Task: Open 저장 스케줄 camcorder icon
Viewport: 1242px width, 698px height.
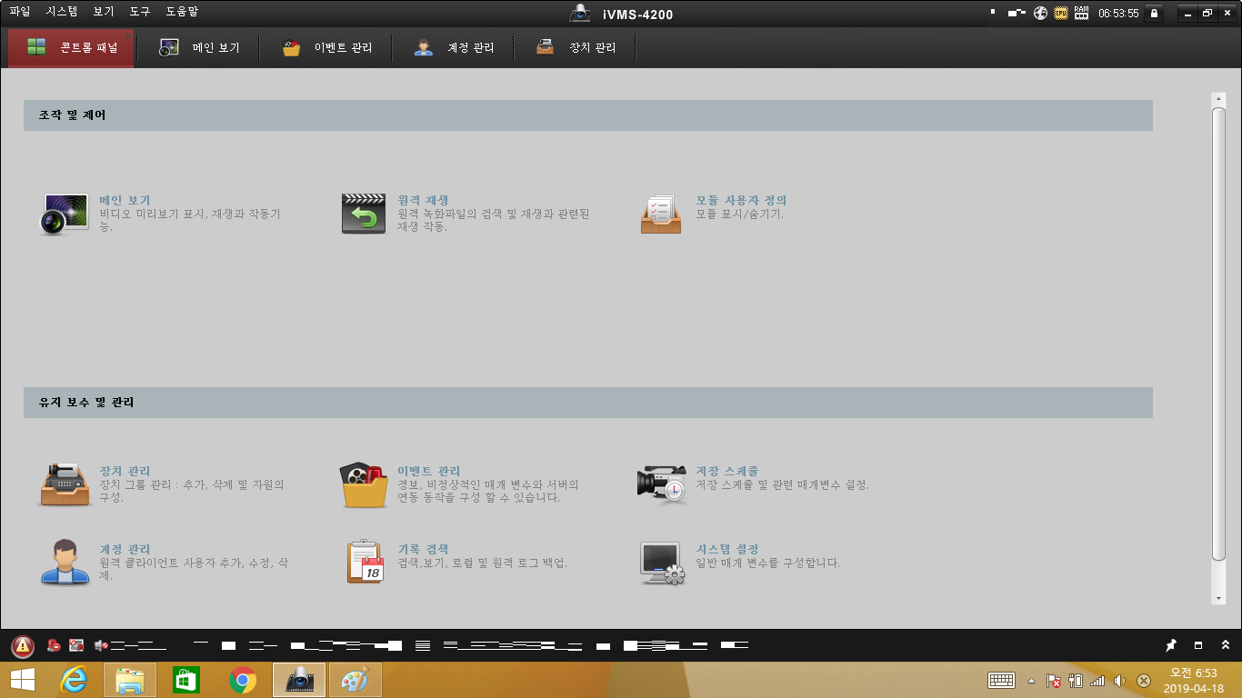Action: point(661,484)
